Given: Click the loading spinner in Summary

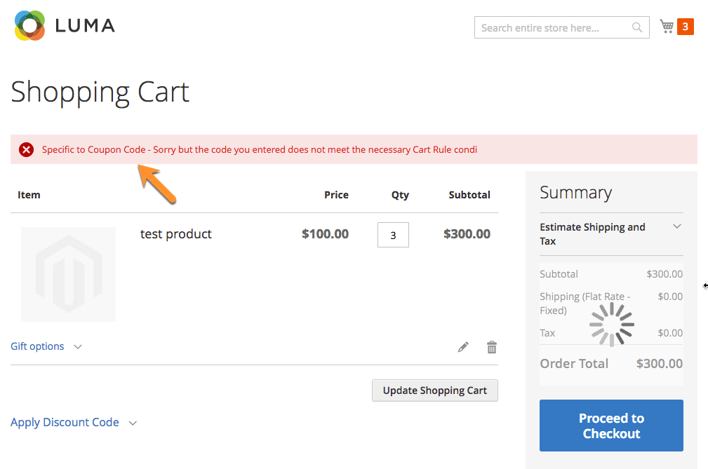Looking at the screenshot, I should coord(611,325).
